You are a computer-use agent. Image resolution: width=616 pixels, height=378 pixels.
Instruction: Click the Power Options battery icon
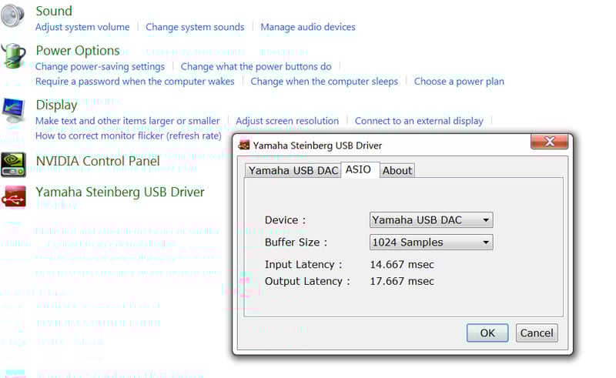14,56
